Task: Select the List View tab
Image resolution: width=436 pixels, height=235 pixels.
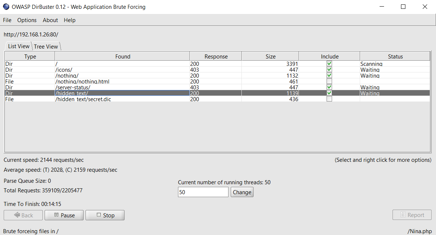Action: pos(18,46)
